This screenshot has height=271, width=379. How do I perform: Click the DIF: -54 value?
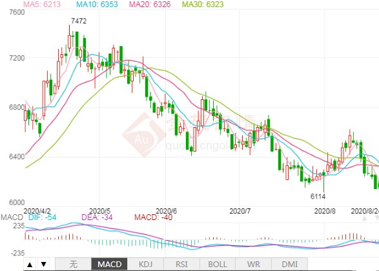(43, 217)
